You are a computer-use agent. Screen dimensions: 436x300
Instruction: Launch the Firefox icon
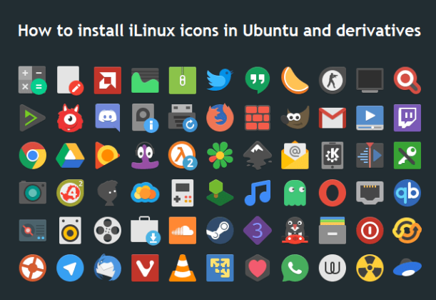(220, 117)
